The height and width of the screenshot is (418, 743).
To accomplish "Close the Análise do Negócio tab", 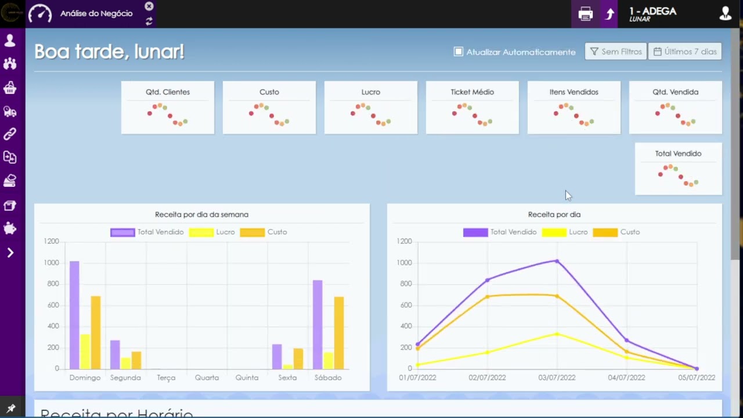I will (x=149, y=6).
